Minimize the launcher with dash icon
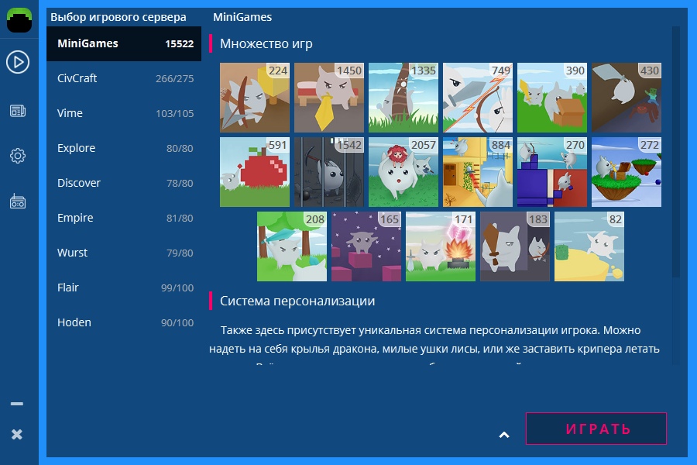The width and height of the screenshot is (697, 465). (17, 404)
